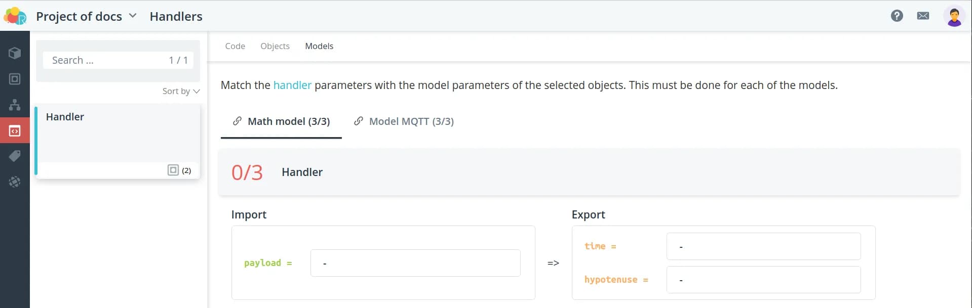Follow the handler hyperlink in description
The height and width of the screenshot is (308, 972).
292,85
